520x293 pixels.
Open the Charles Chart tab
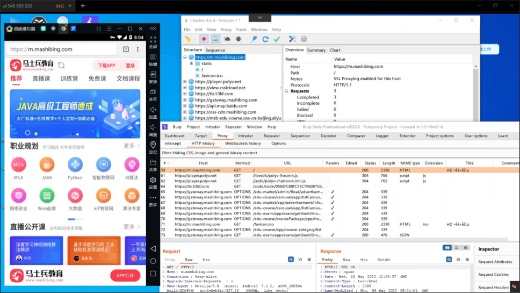tap(335, 50)
